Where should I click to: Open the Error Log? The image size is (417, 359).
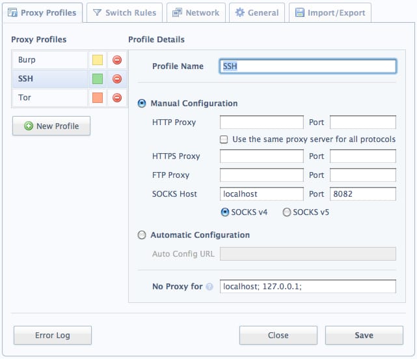pos(53,336)
